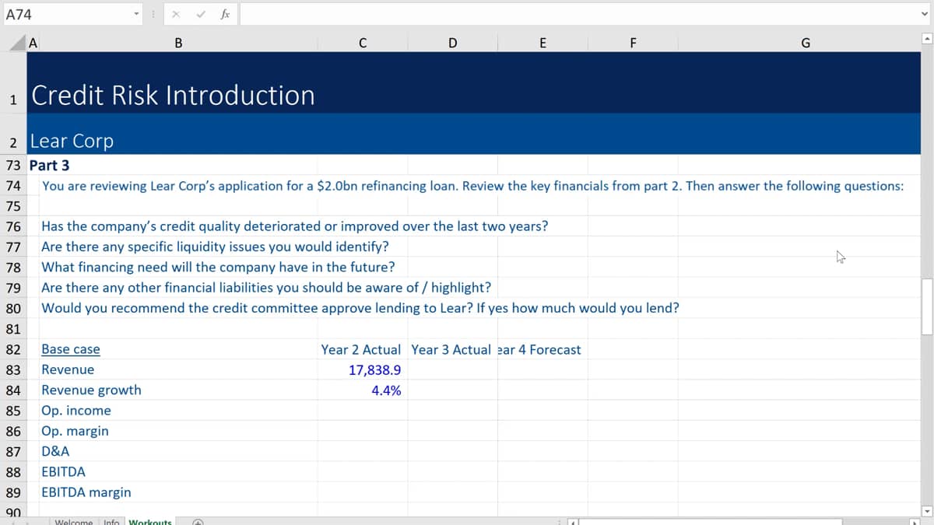
Task: Click the credit quality deteriorated question
Action: click(294, 226)
